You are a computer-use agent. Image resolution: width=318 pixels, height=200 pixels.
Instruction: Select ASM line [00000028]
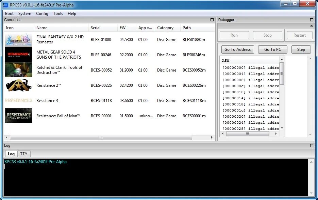[x=251, y=129]
